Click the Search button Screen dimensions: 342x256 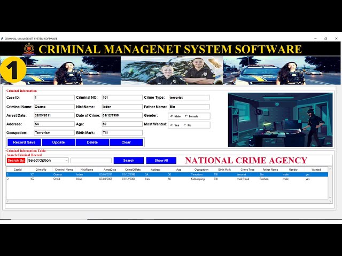[x=129, y=161]
